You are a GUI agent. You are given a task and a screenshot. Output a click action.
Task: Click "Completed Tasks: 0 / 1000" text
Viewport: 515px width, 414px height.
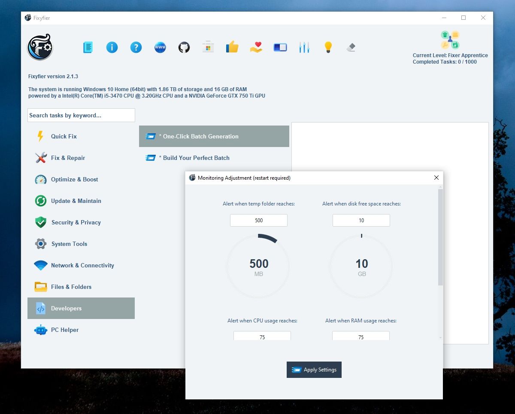445,62
